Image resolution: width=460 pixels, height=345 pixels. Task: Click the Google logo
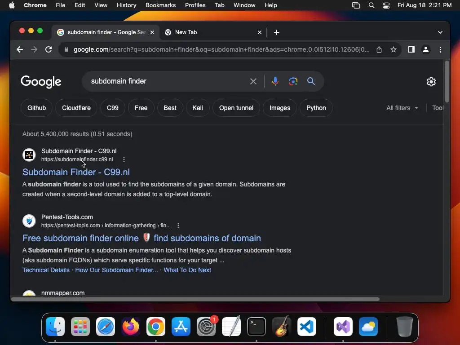(x=41, y=82)
